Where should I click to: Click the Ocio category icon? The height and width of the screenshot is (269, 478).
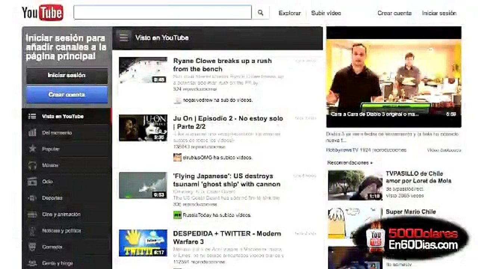[32, 182]
